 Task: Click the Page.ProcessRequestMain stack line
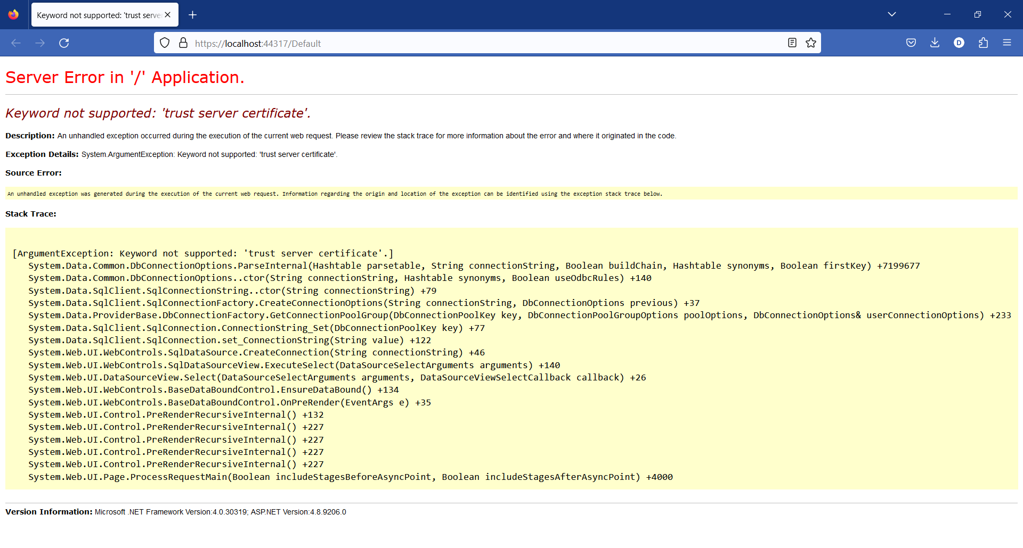351,477
